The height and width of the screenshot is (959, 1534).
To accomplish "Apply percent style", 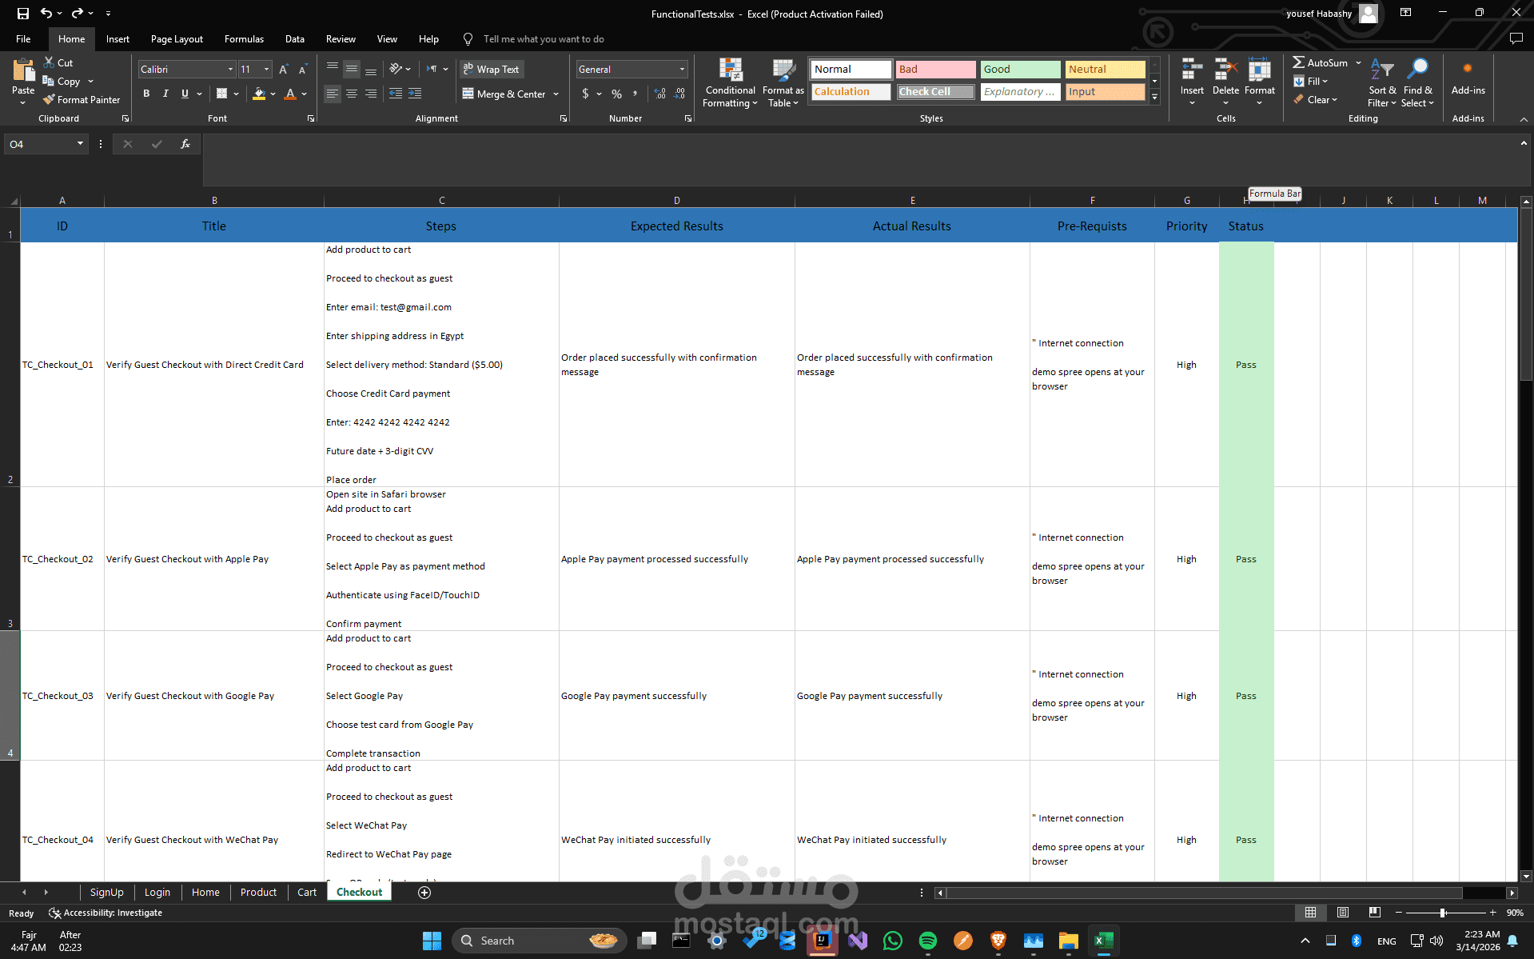I will click(x=616, y=94).
